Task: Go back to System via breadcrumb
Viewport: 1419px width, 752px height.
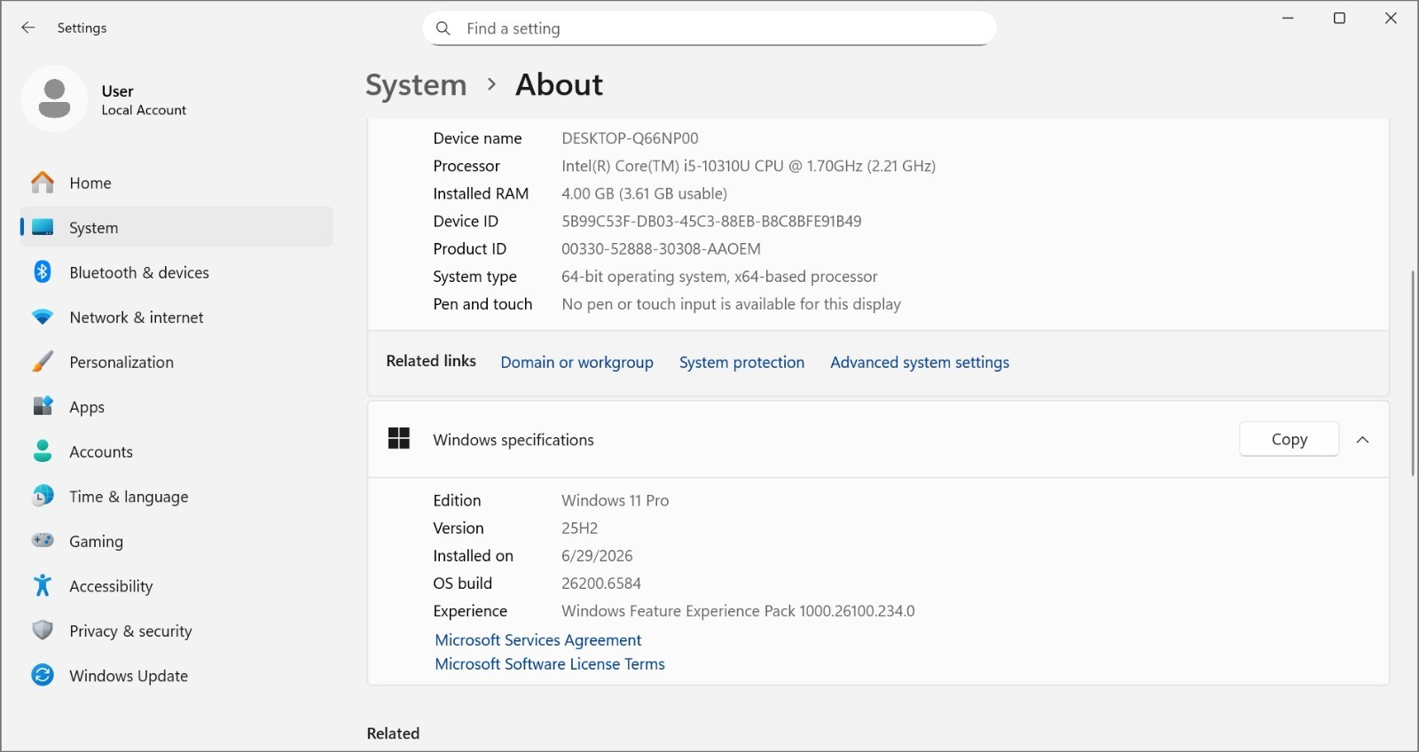Action: (x=416, y=85)
